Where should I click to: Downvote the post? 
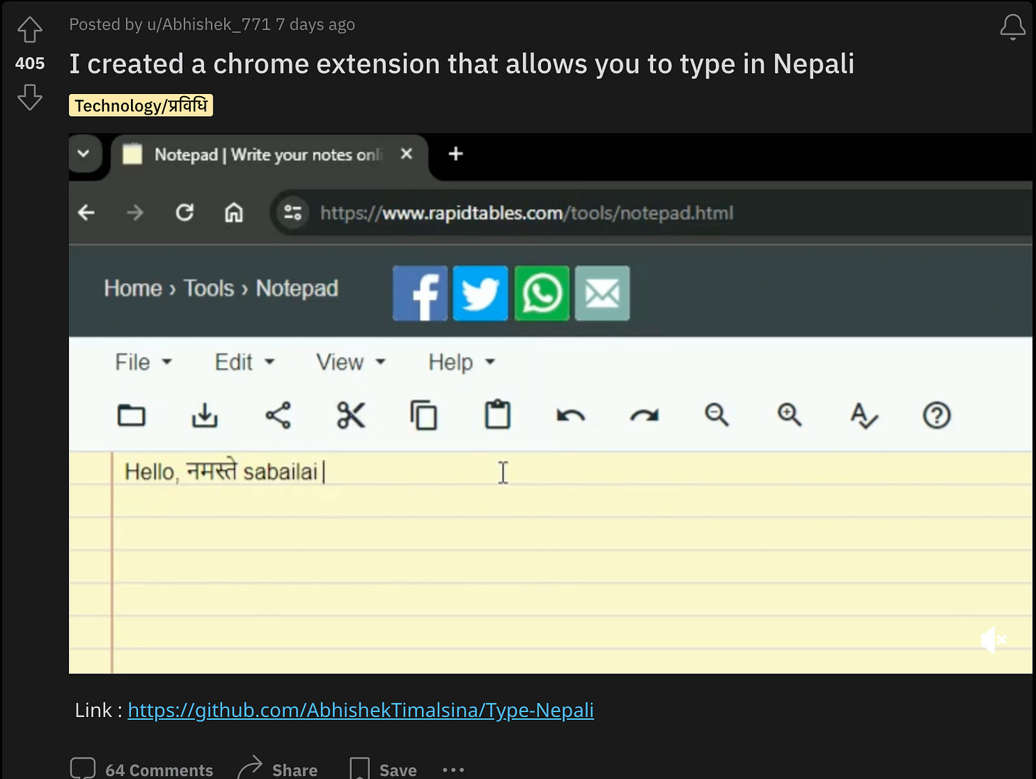tap(30, 97)
